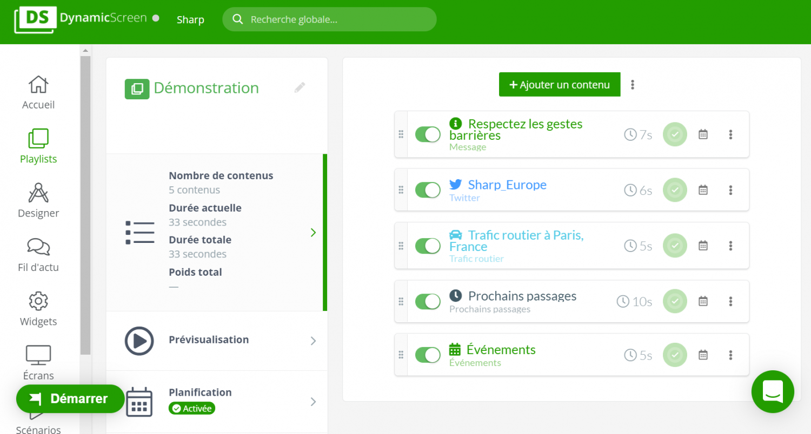Image resolution: width=811 pixels, height=434 pixels.
Task: Click the 7s duration of Respectez les gestes
Action: pos(638,134)
